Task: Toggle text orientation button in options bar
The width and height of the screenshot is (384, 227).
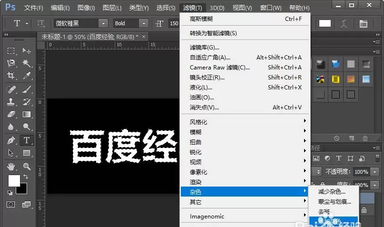Action: tap(41, 23)
